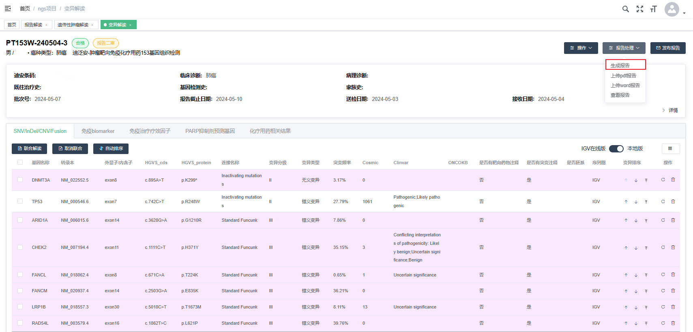Pin the FANCL row to top

pyautogui.click(x=646, y=275)
